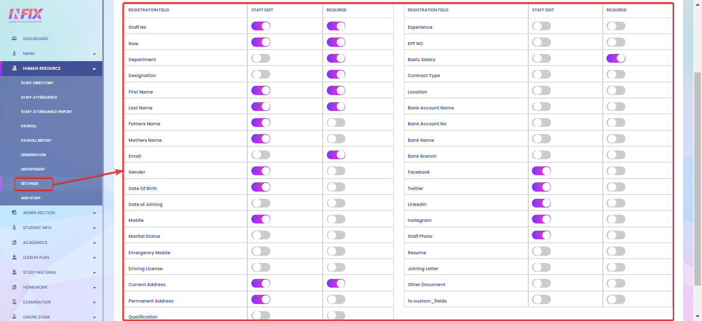Enable Staff Edit for hr.custom_fields
This screenshot has width=702, height=321.
tap(541, 299)
